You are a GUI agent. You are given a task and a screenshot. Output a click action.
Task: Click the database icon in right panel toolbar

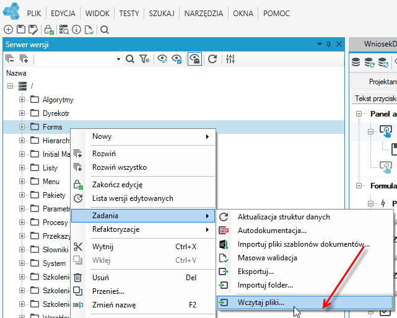coord(356,62)
